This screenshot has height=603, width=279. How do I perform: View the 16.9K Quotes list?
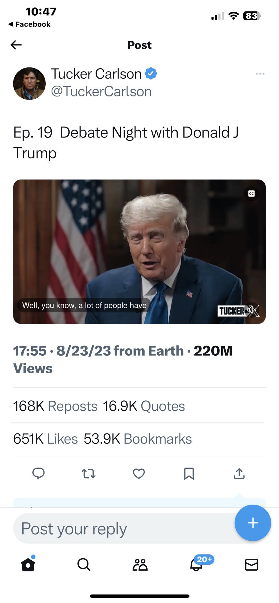click(x=144, y=406)
